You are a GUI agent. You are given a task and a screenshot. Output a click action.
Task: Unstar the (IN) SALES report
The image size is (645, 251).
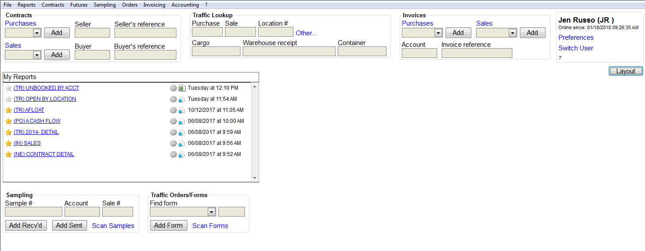click(8, 143)
